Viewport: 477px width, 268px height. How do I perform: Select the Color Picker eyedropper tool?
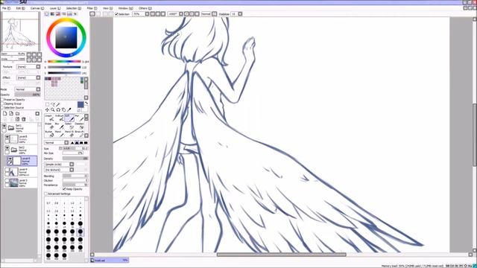tap(69, 109)
